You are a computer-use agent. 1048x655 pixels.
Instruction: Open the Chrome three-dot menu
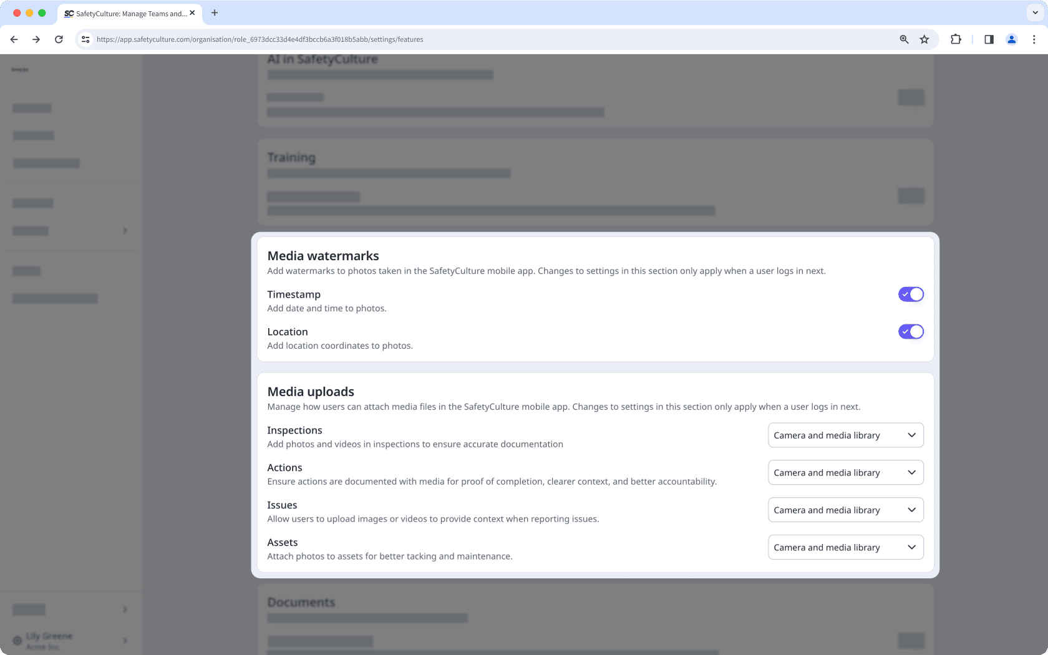pos(1034,39)
